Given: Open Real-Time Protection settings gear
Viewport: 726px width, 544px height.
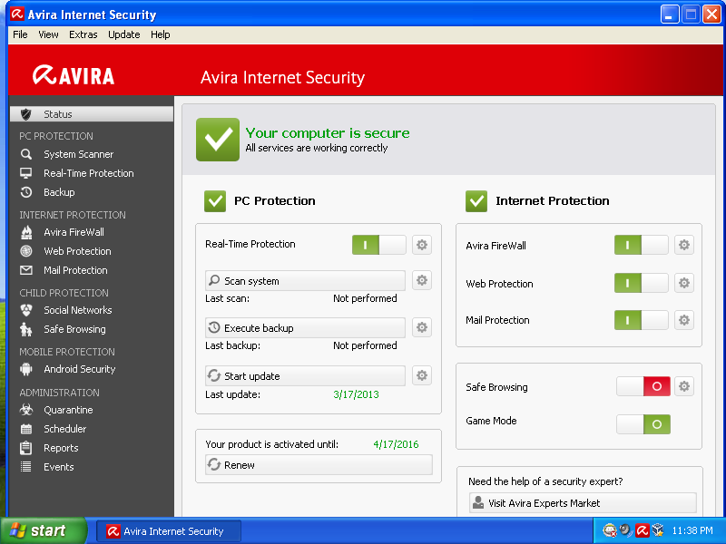Looking at the screenshot, I should click(x=421, y=245).
